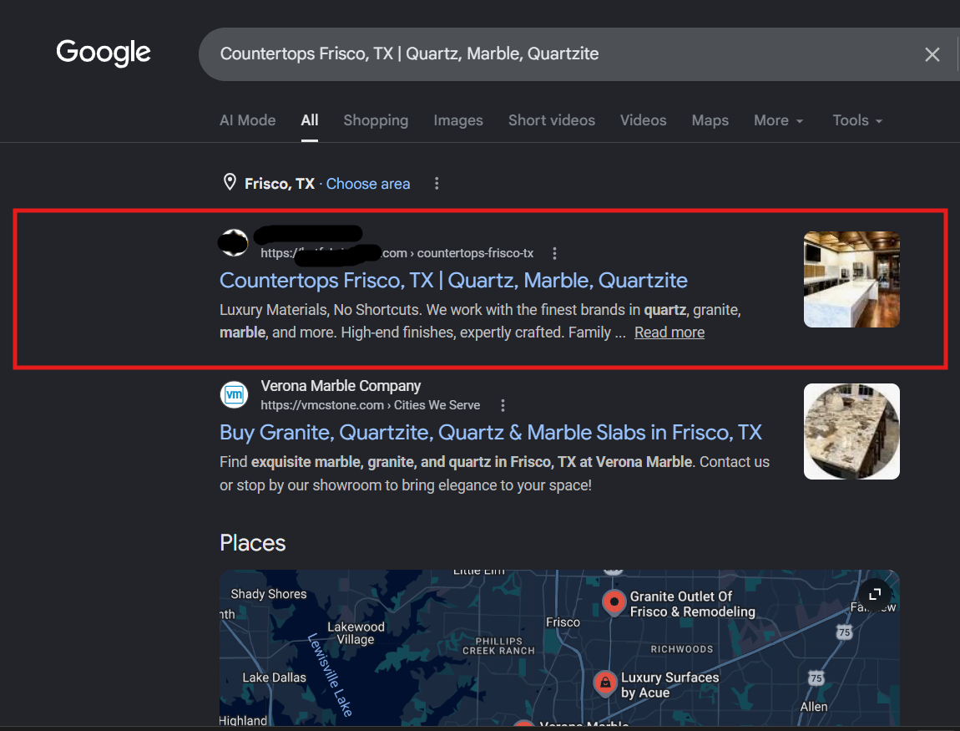Open the Countertops Frisco, TX result title link
The image size is (960, 731).
point(453,280)
